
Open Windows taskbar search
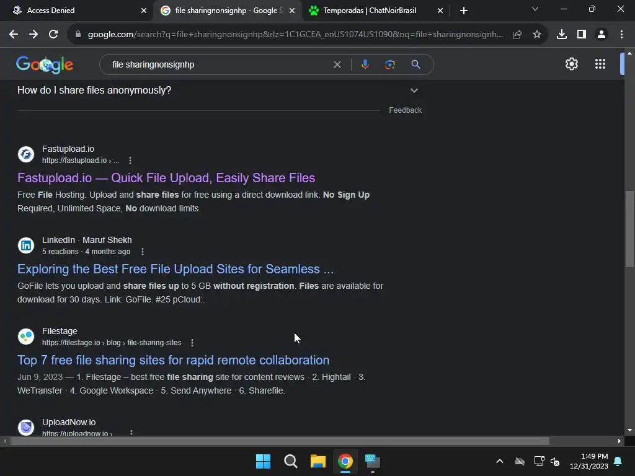click(291, 461)
